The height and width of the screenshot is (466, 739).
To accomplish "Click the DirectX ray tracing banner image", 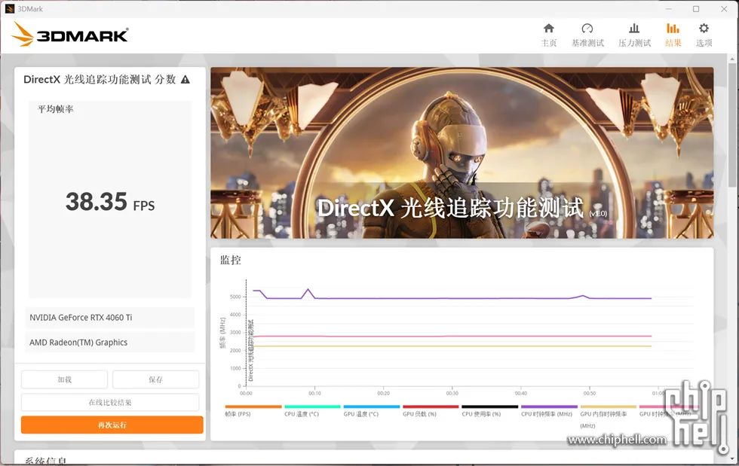I will tap(461, 153).
